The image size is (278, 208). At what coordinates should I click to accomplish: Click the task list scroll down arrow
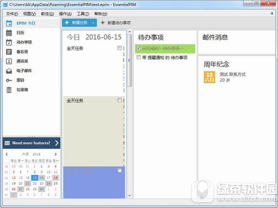(x=129, y=196)
